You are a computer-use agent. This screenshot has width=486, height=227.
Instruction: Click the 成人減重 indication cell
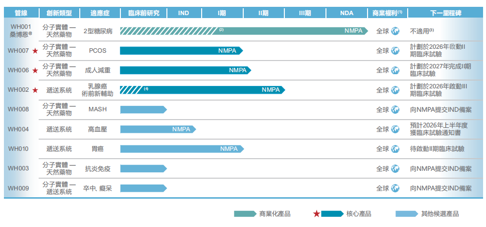(x=97, y=70)
